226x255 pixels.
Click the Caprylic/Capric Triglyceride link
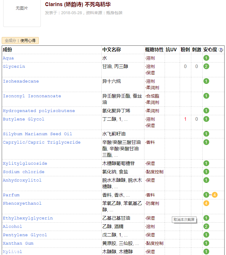click(42, 142)
